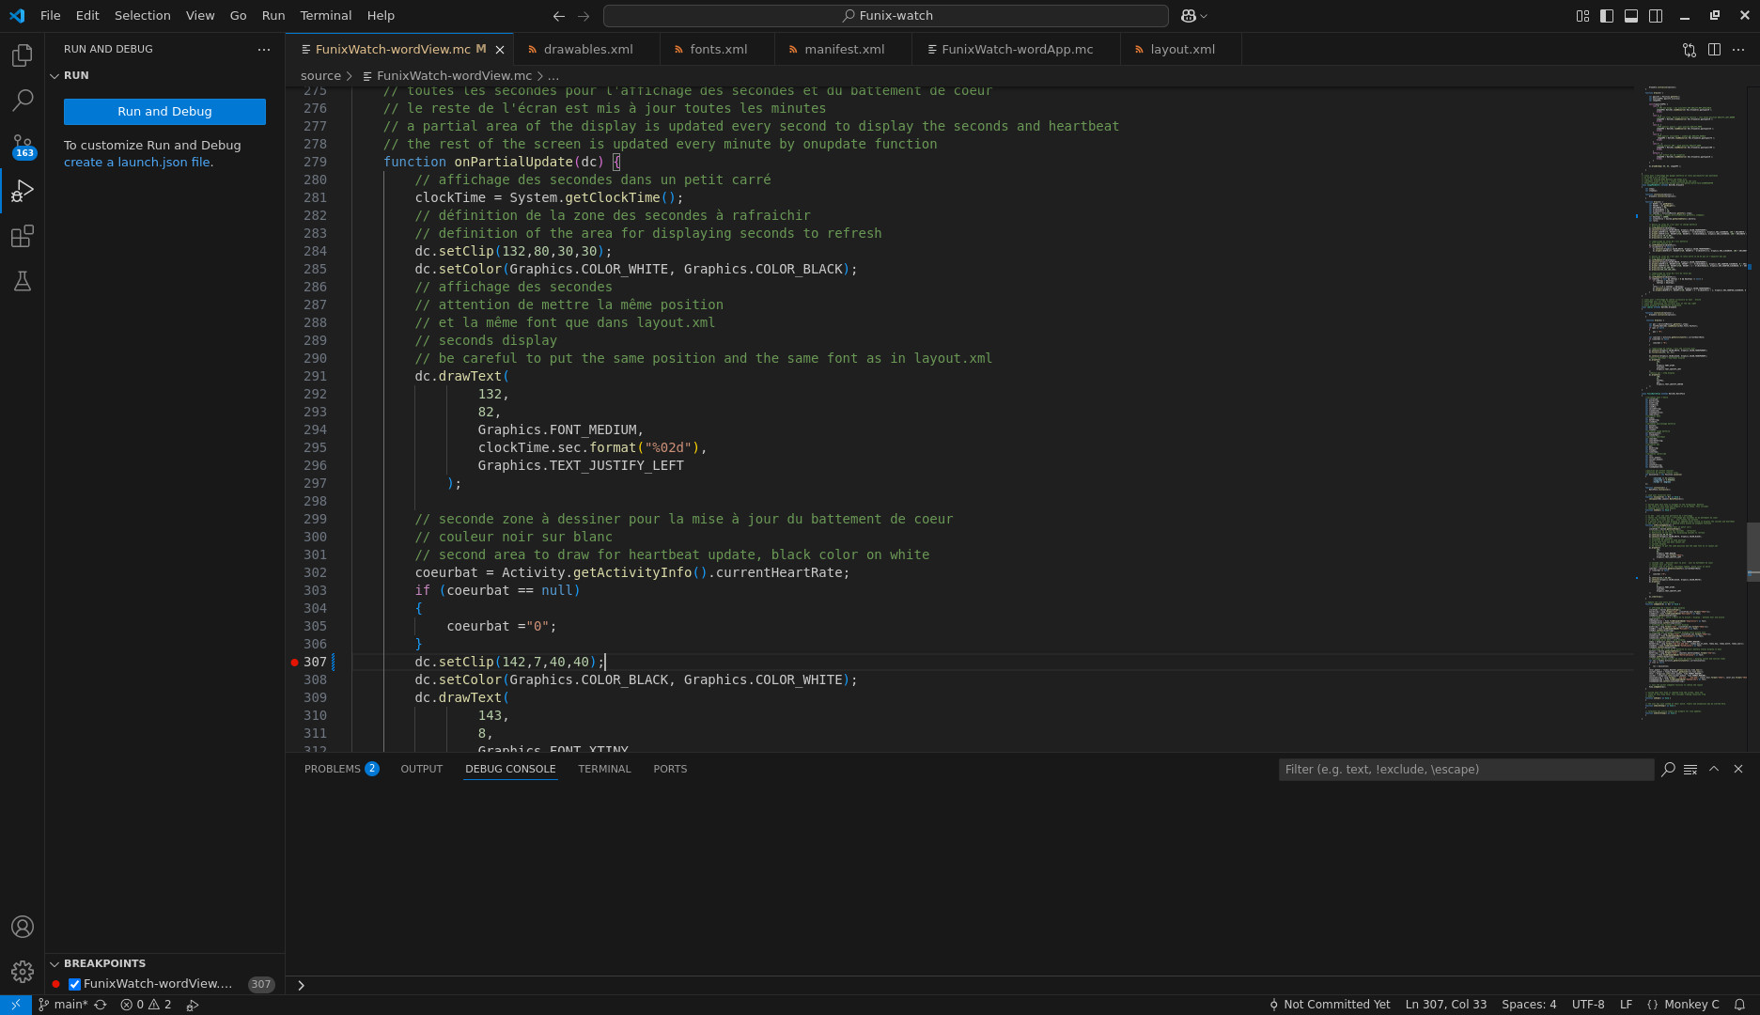Click the create a launch.json file link
Viewport: 1760px width, 1015px height.
[137, 163]
